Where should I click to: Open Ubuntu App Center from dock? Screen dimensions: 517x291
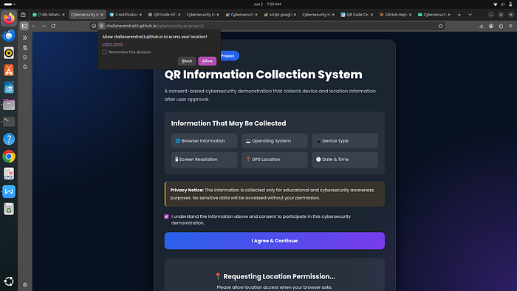coord(9,70)
